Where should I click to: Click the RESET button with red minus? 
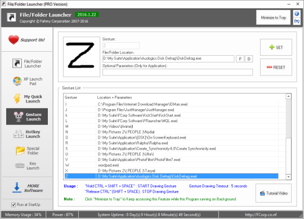(x=276, y=67)
